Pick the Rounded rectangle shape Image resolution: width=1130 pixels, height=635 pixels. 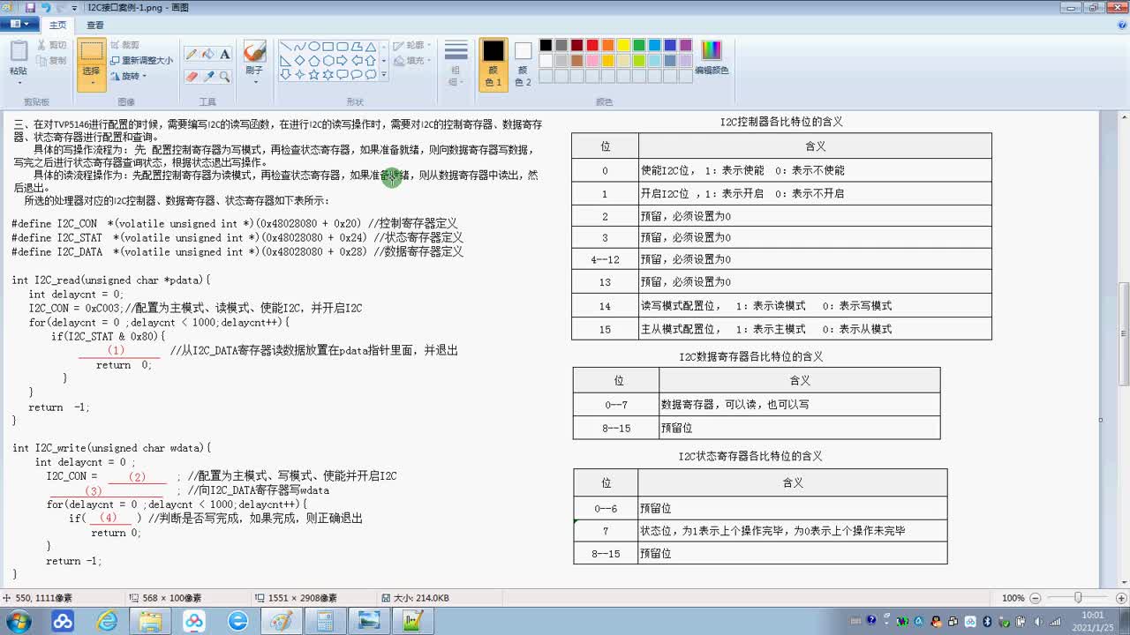(x=342, y=47)
